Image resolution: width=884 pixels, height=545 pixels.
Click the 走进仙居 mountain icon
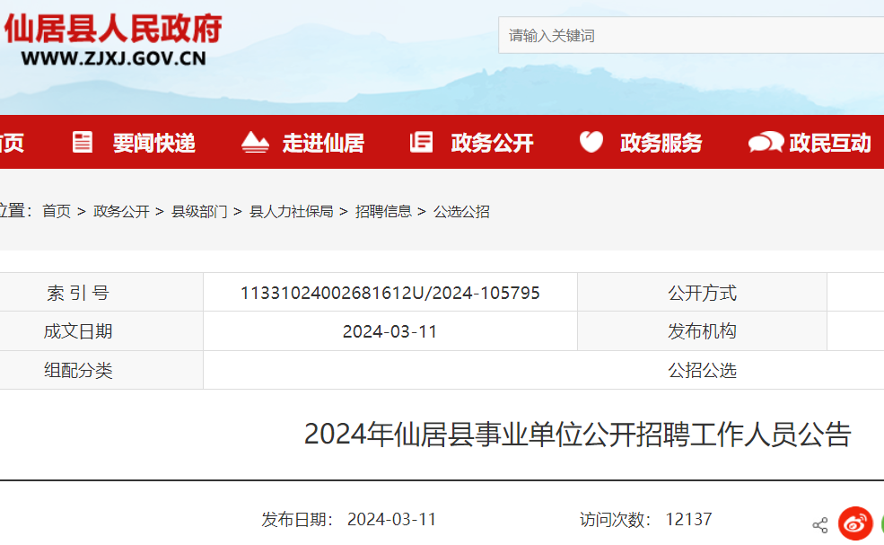point(255,142)
